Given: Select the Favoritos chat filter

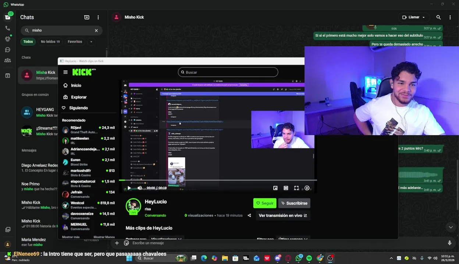Looking at the screenshot, I should (x=75, y=41).
